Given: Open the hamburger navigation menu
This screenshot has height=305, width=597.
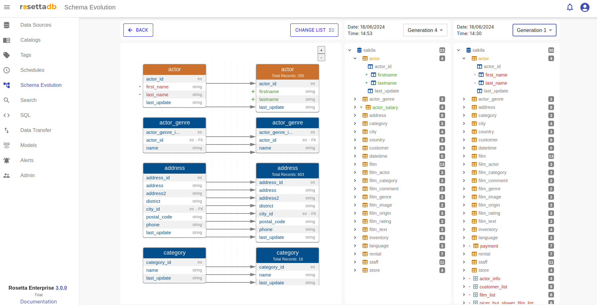Looking at the screenshot, I should click(x=7, y=7).
